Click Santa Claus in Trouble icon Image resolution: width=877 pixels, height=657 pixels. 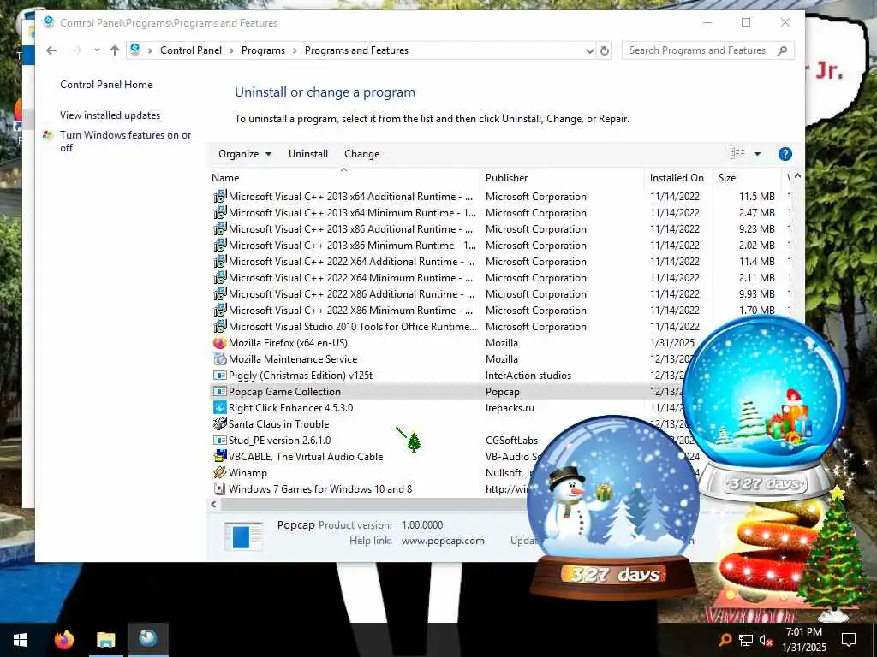click(220, 424)
